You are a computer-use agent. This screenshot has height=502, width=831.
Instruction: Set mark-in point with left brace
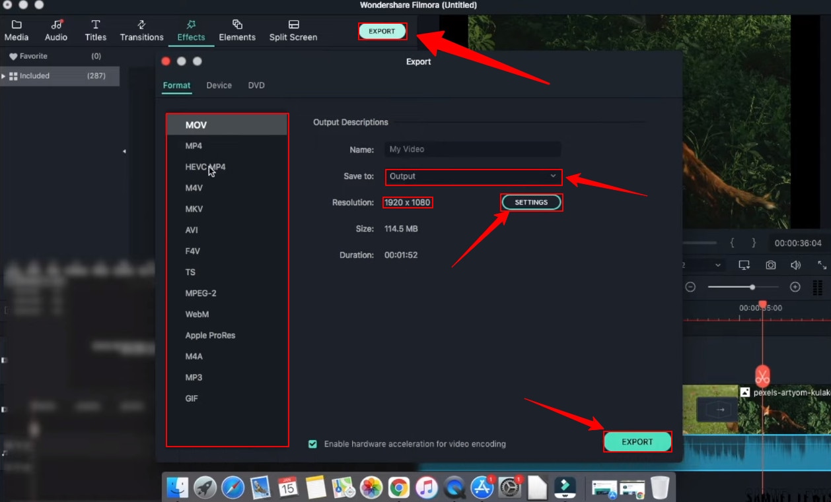[732, 243]
